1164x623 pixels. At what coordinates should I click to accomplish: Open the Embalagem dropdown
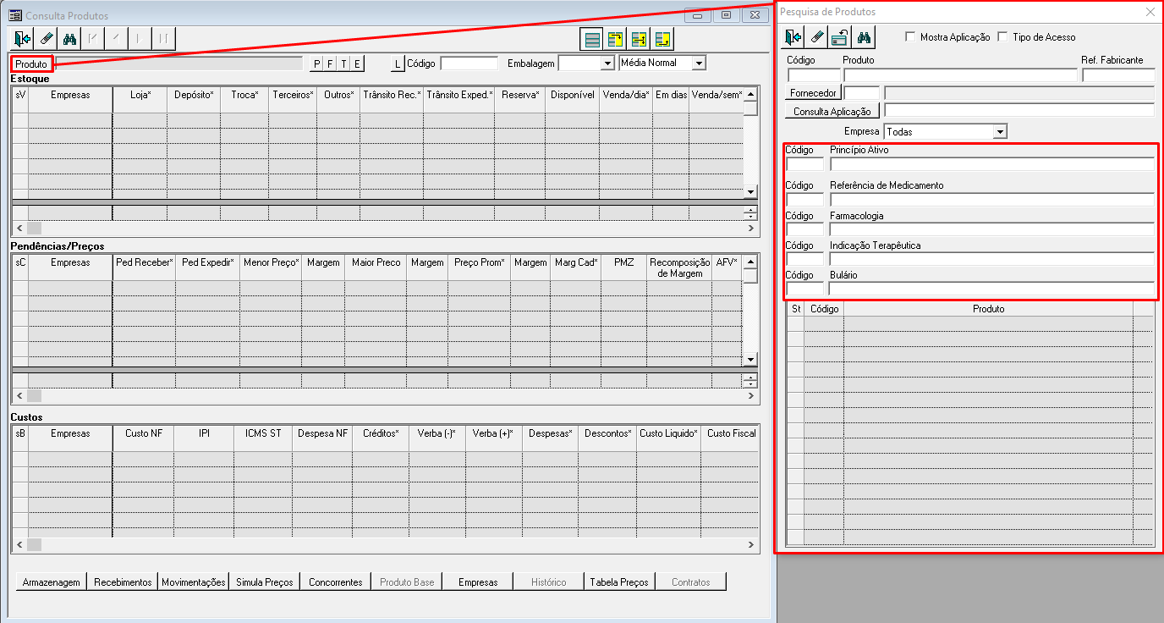(x=607, y=63)
